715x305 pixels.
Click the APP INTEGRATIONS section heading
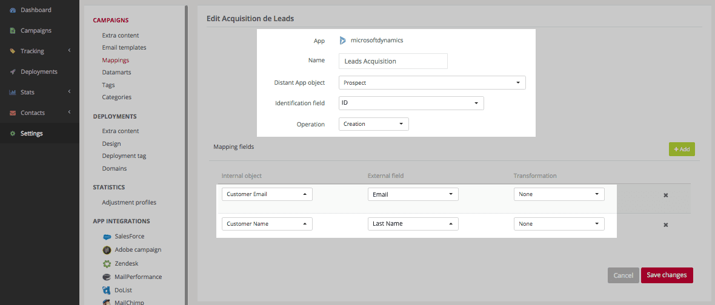[121, 221]
